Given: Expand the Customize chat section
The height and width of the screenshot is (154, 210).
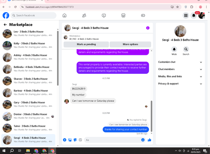Looking at the screenshot, I should [x=180, y=62].
